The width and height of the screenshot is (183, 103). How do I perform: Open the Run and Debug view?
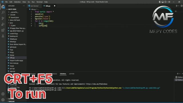coord(3,24)
